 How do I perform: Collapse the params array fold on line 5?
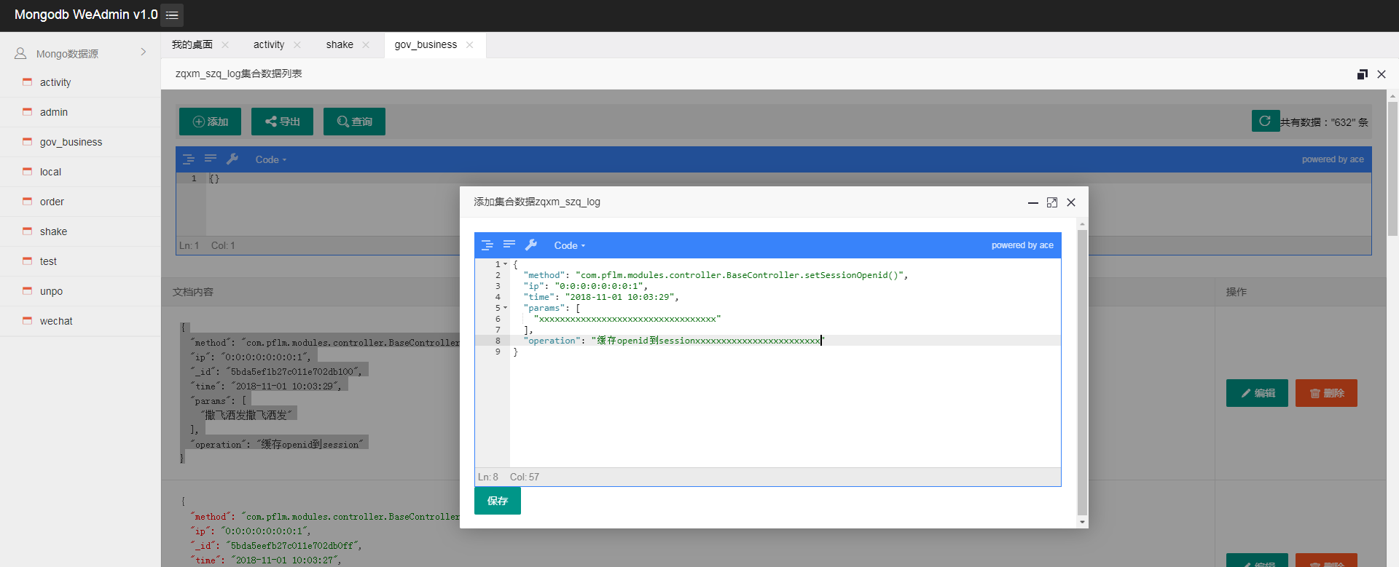pos(505,308)
